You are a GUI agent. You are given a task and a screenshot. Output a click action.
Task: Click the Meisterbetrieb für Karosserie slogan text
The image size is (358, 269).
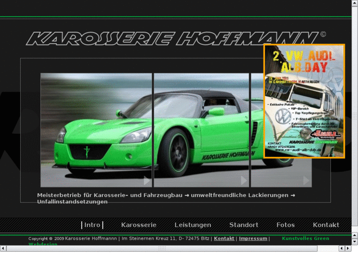tap(166, 198)
